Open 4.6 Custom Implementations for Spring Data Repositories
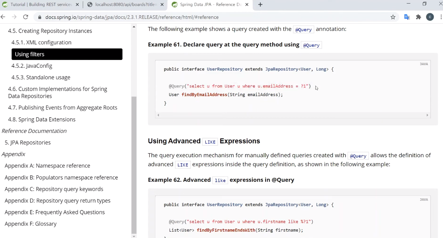 click(57, 92)
